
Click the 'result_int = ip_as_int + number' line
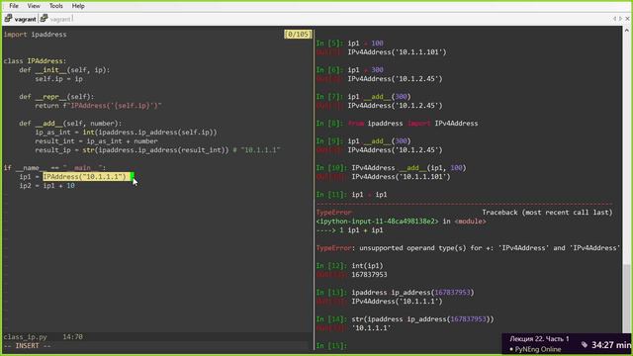point(96,140)
